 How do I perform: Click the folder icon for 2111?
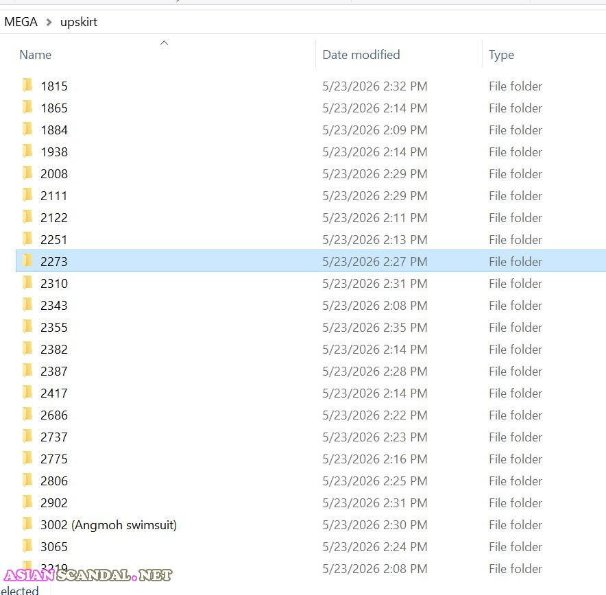coord(27,195)
